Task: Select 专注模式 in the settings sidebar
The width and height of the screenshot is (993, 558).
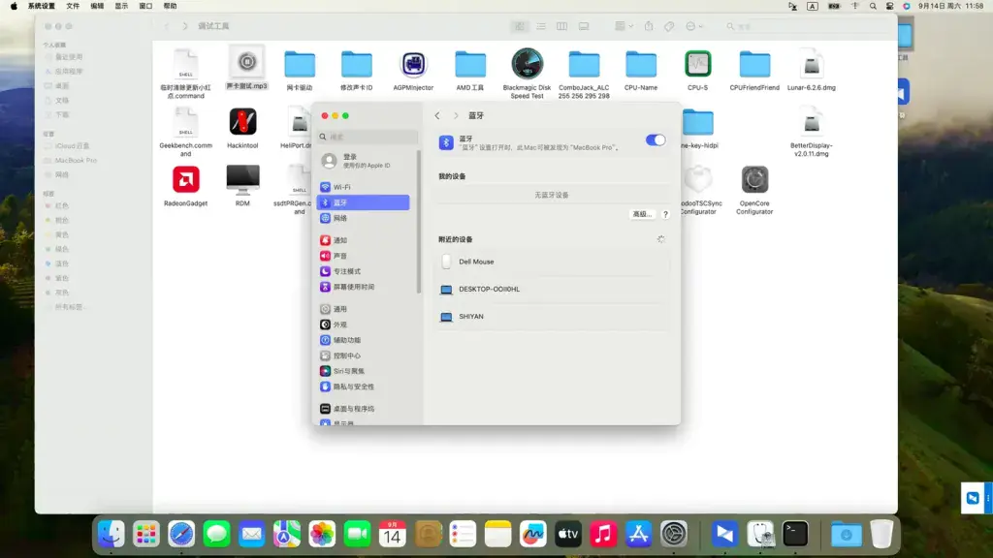Action: [x=365, y=271]
